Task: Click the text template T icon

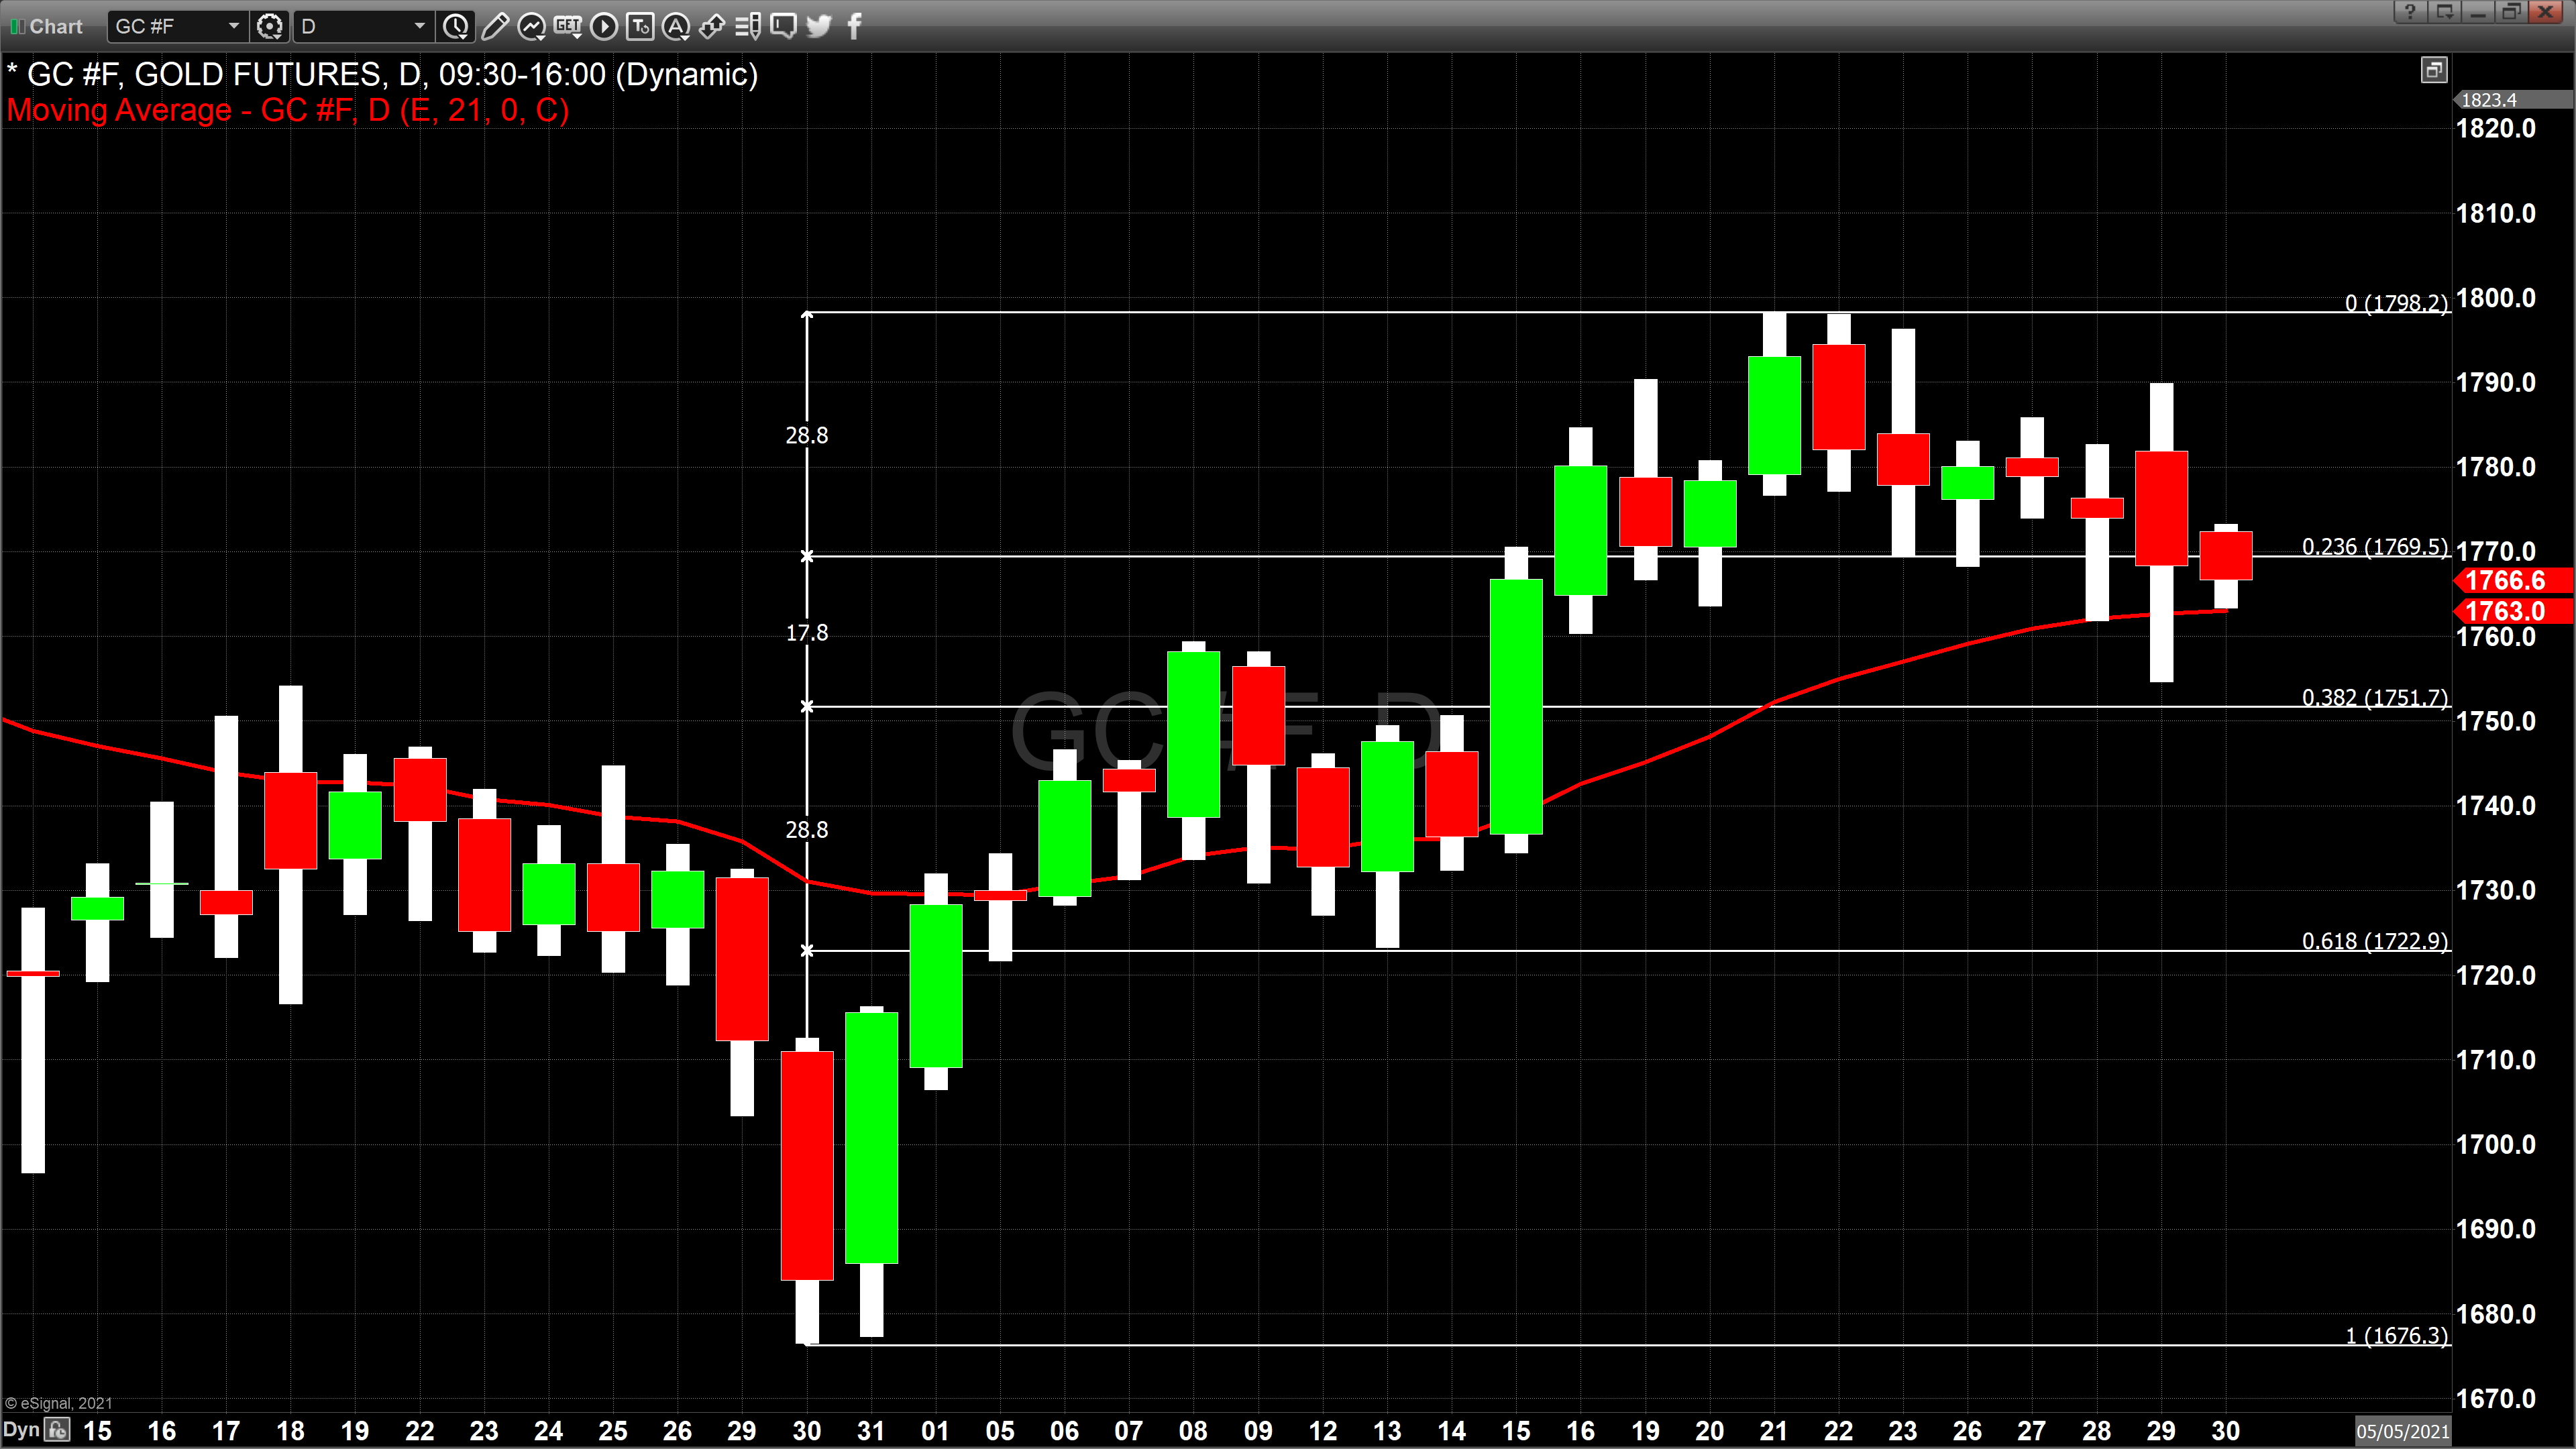Action: [x=640, y=26]
